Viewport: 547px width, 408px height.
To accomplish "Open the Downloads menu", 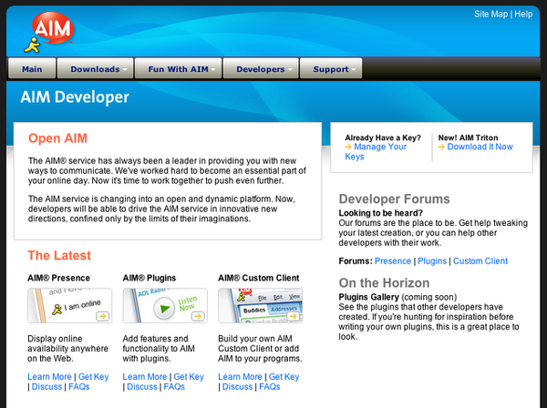I will tap(95, 68).
